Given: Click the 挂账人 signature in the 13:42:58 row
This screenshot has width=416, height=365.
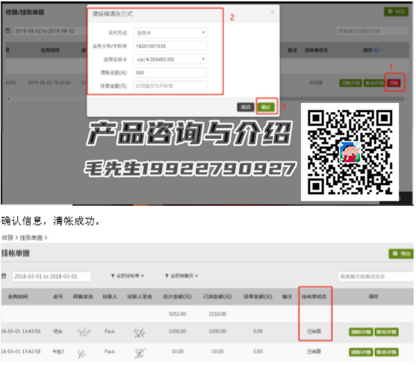Looking at the screenshot, I should (x=140, y=353).
